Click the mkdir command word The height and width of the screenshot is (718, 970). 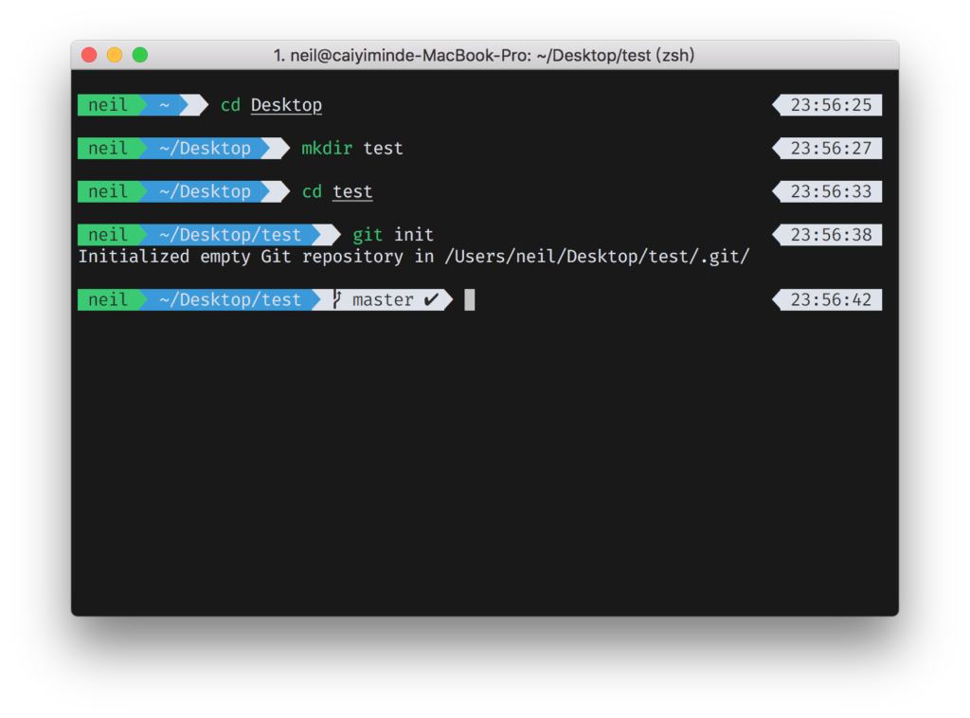click(x=328, y=149)
